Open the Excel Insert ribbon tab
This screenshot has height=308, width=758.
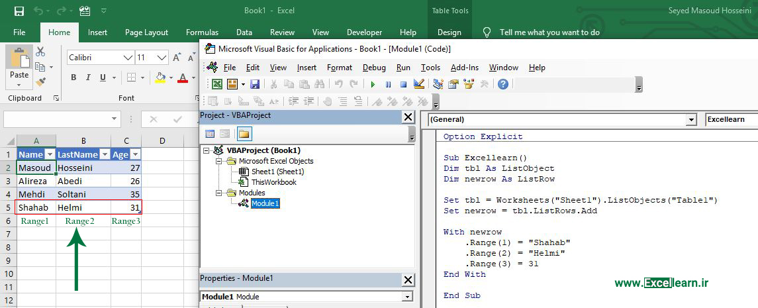98,32
